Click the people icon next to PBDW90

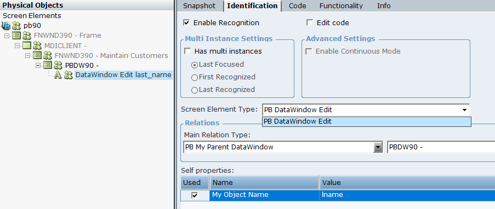(58, 66)
